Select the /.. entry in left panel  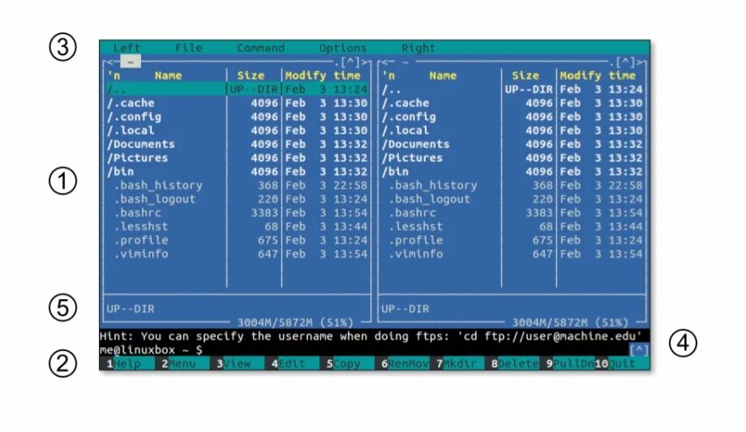pos(237,89)
